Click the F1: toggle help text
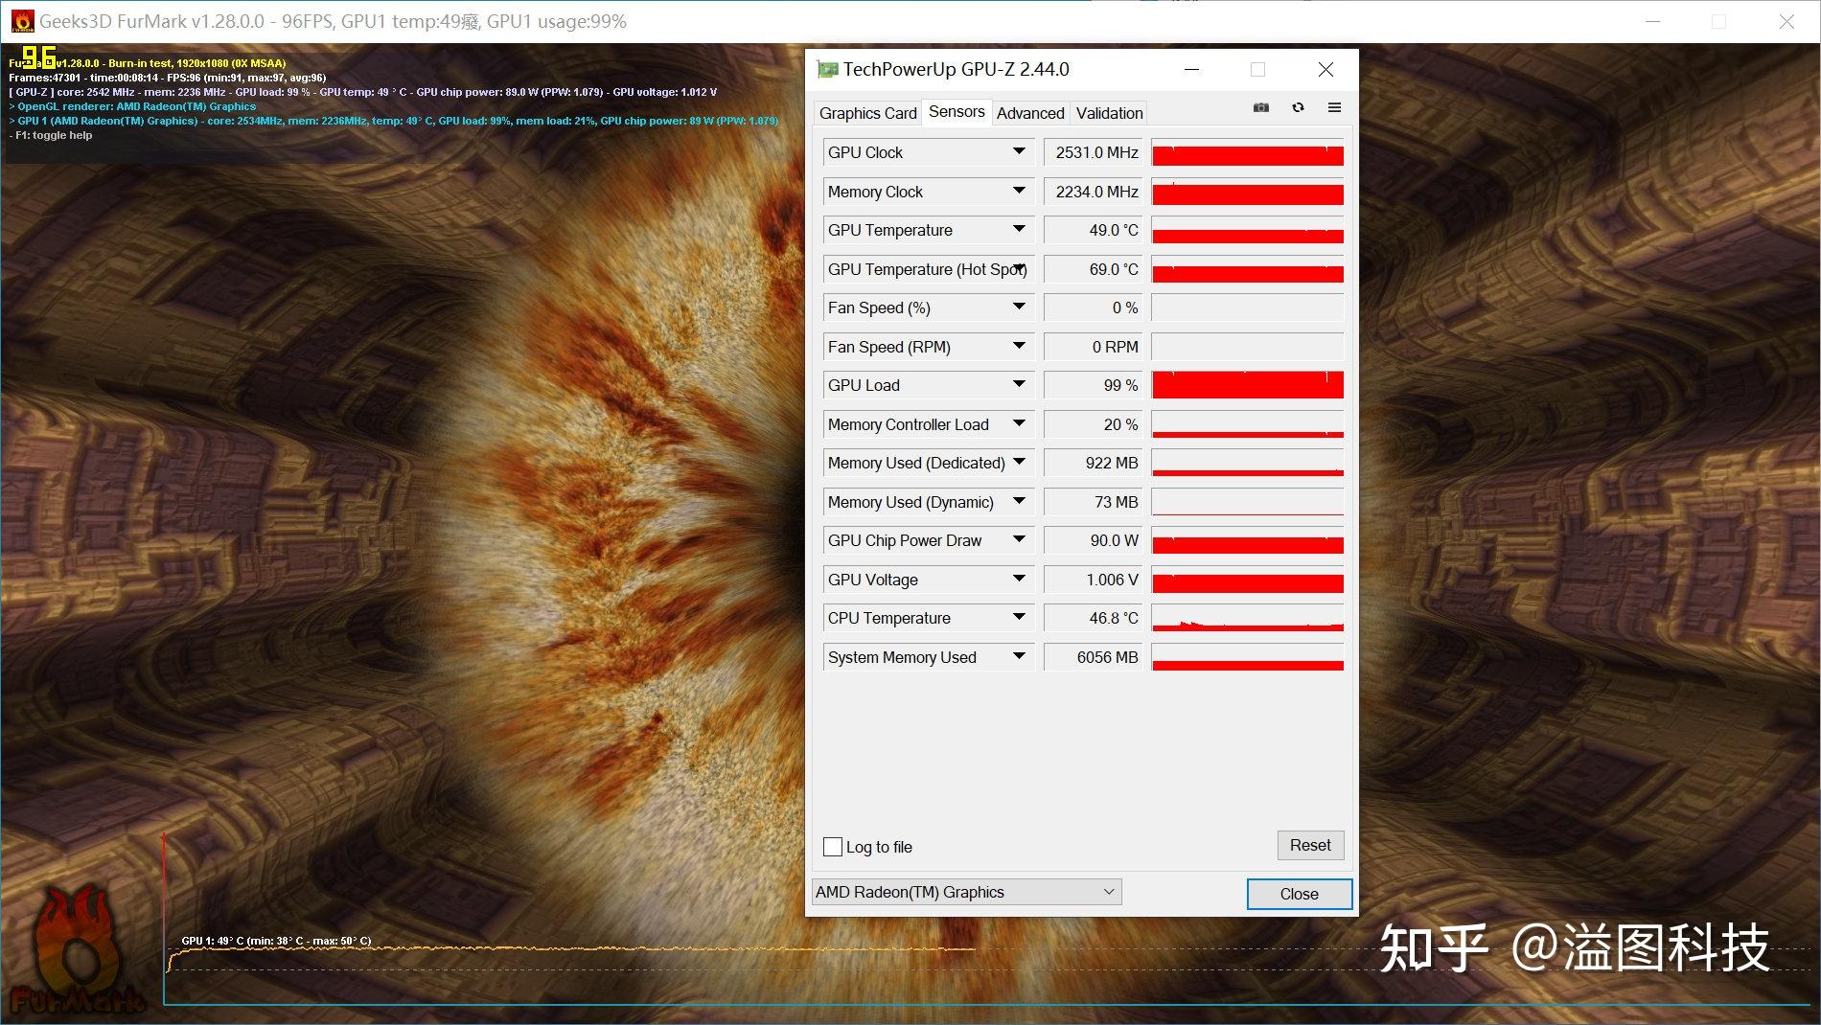Image resolution: width=1821 pixels, height=1025 pixels. 51,135
